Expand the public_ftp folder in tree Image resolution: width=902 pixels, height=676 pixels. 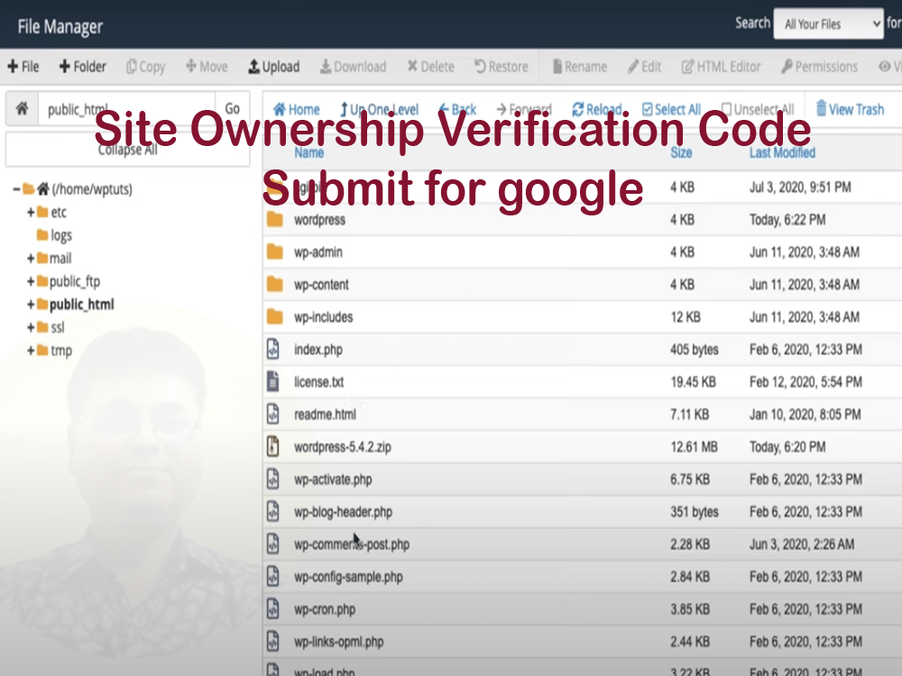[31, 281]
